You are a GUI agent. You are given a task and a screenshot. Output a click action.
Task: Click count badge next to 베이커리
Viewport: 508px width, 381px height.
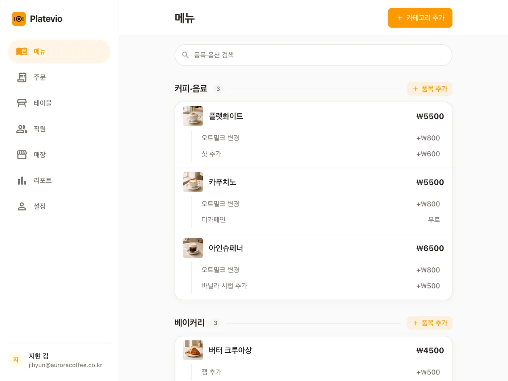[x=216, y=323]
